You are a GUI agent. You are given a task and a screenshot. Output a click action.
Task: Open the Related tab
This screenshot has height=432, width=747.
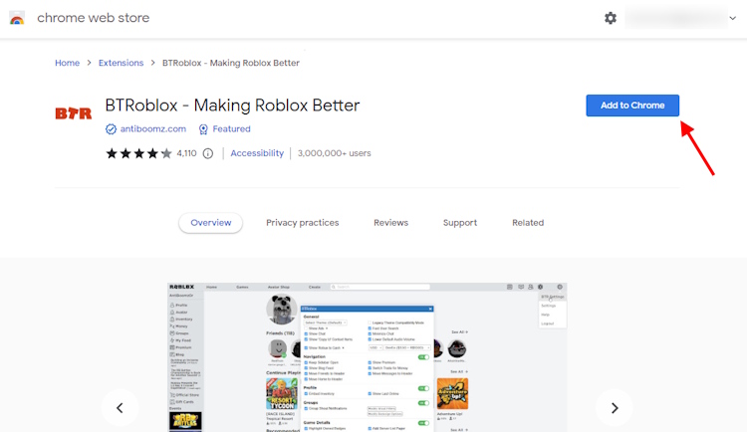click(x=528, y=223)
